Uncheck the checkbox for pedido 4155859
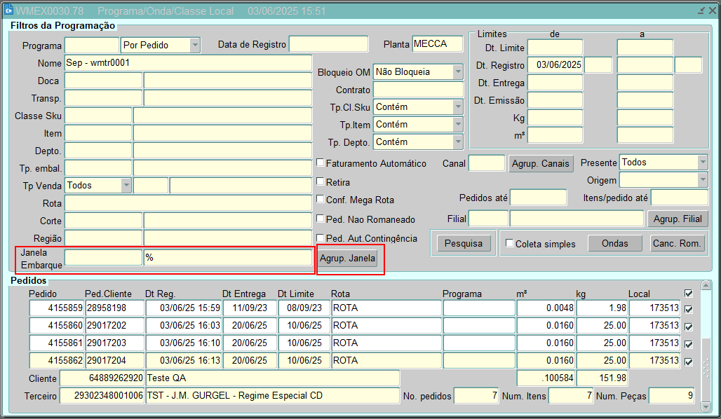Image resolution: width=721 pixels, height=419 pixels. 688,309
